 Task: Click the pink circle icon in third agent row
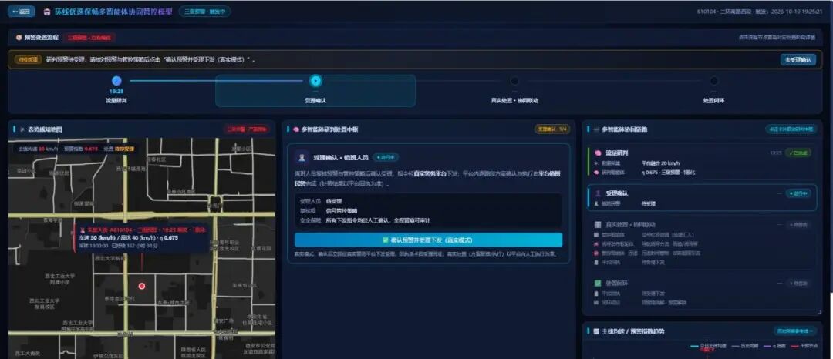(x=596, y=253)
